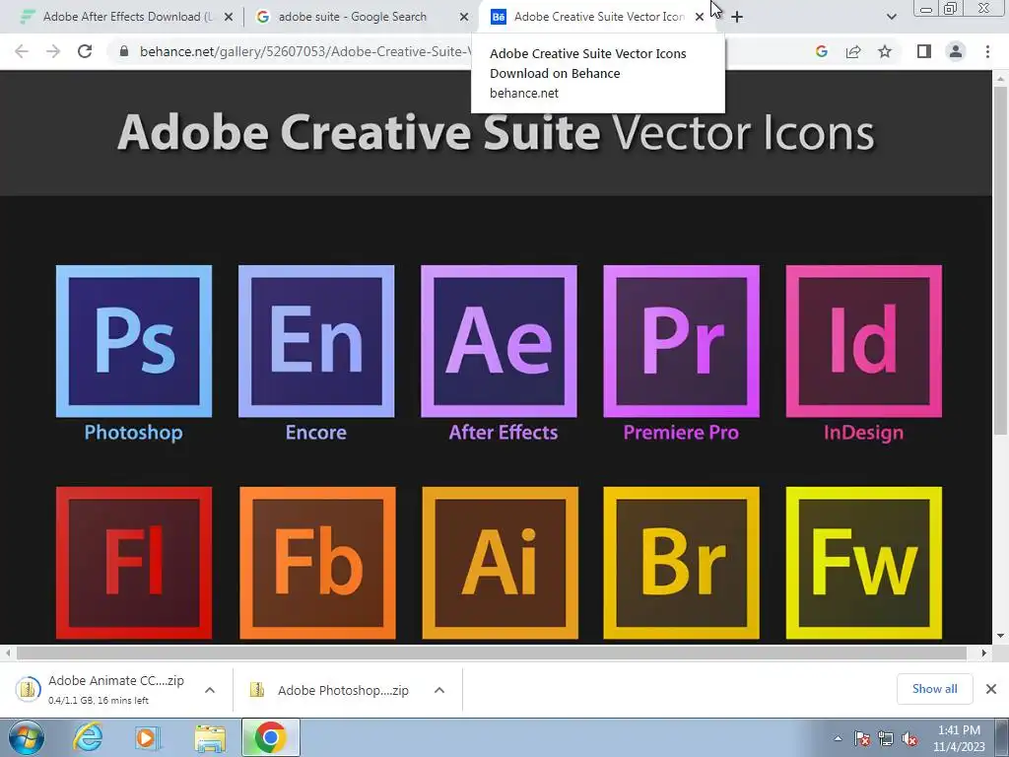
Task: Click the vertical scrollbar down arrow
Action: tap(1000, 636)
